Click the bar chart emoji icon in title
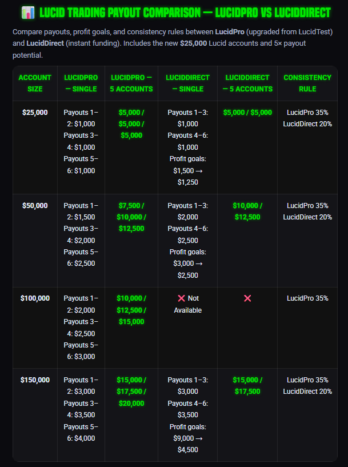Image resolution: width=348 pixels, height=467 pixels. [28, 13]
